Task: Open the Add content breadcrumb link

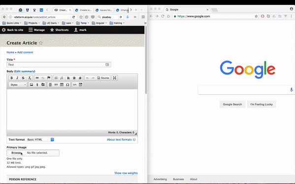Action: 25,53
